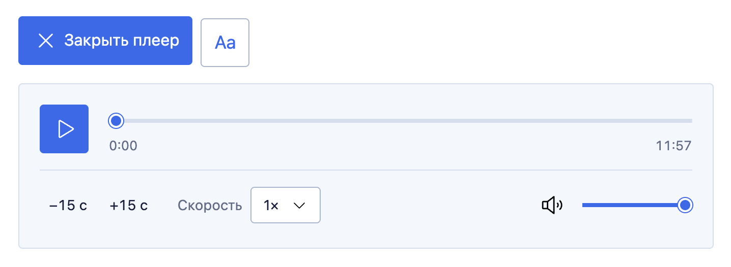731x267 pixels.
Task: Start audio playback with the play button
Action: [64, 129]
